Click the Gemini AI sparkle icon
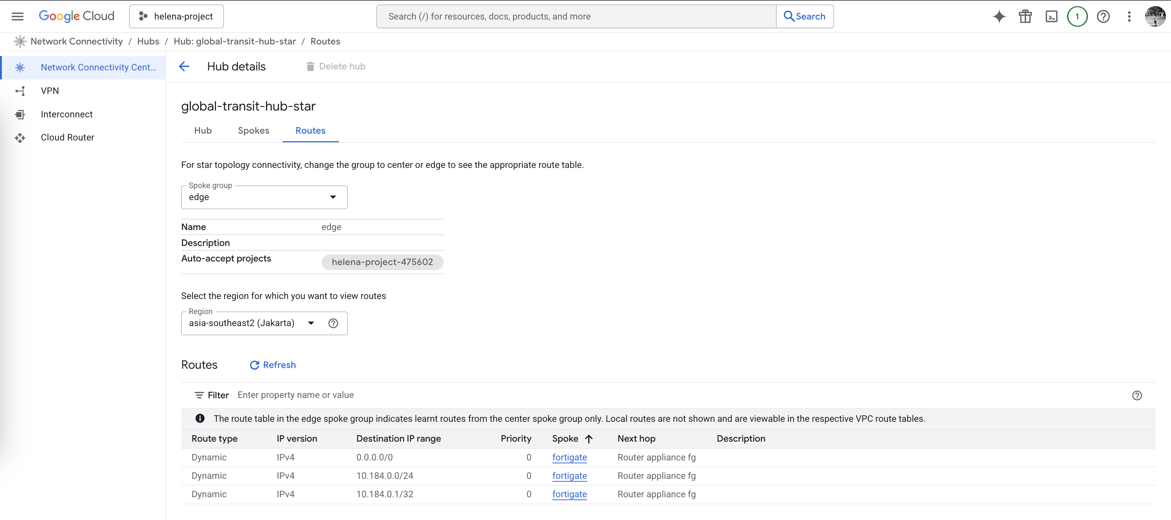Viewport: 1171px width, 520px height. click(999, 16)
